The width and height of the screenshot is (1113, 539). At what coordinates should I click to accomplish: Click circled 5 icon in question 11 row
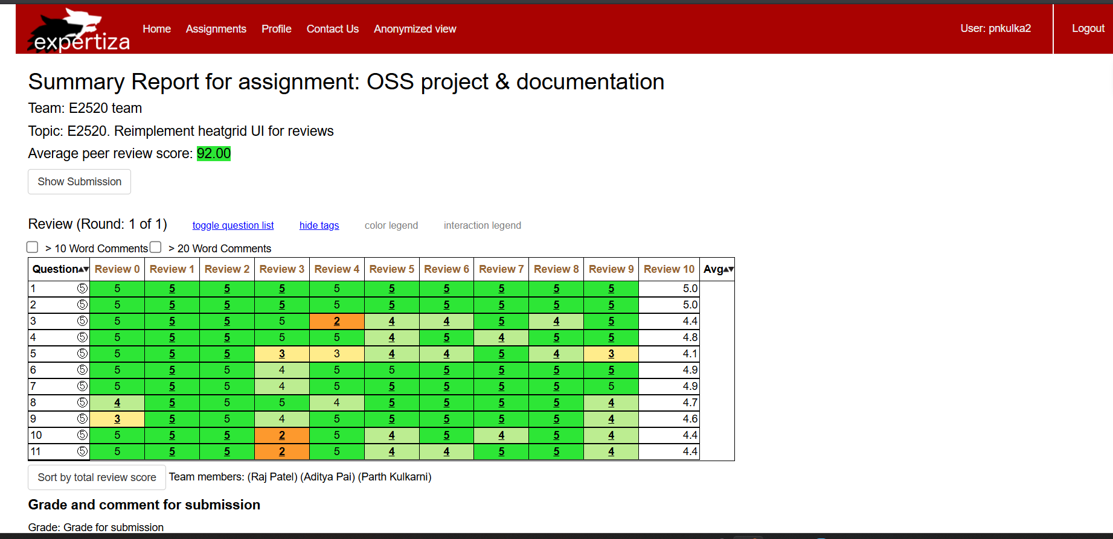(x=82, y=451)
